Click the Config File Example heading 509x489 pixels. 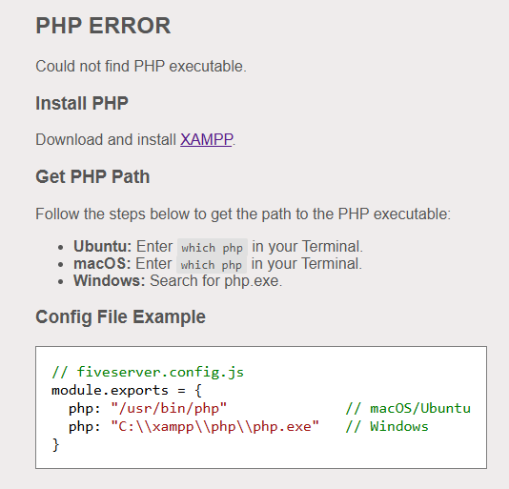120,316
